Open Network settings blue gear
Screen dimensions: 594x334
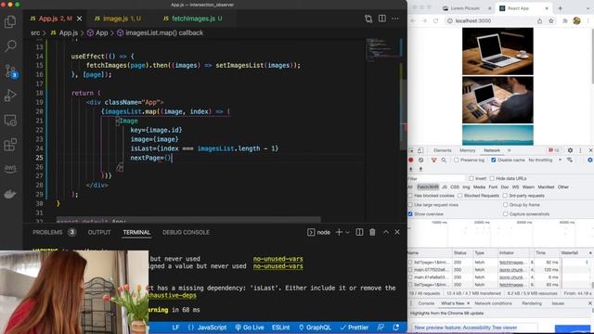(590, 161)
